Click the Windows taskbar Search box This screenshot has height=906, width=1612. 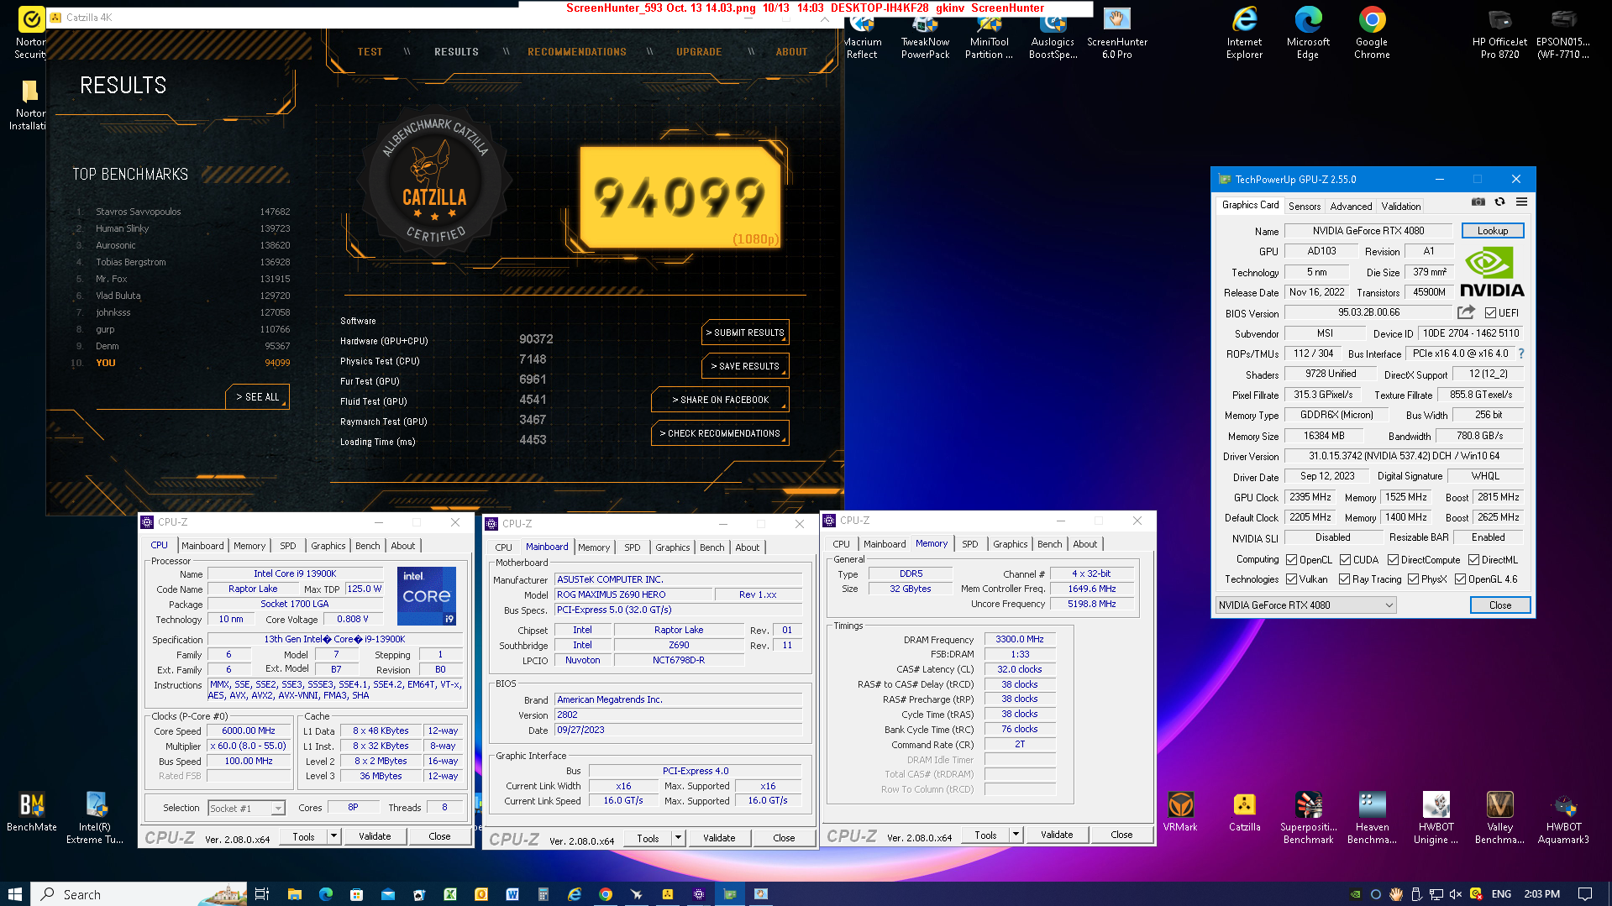pyautogui.click(x=139, y=894)
